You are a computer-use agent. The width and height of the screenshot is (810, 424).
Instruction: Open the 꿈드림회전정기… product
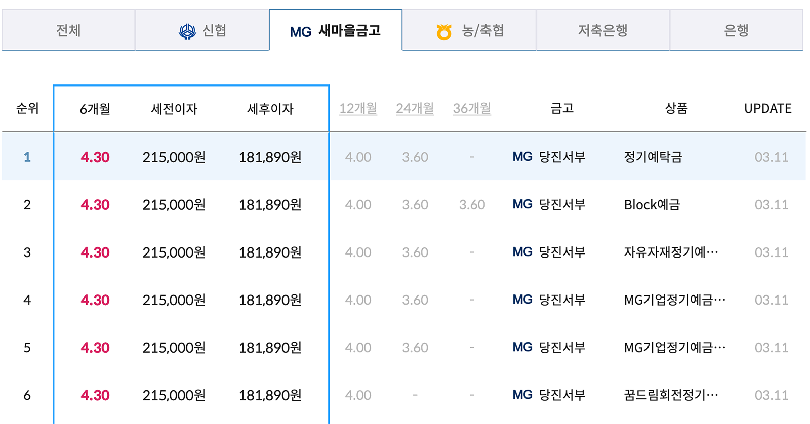click(x=671, y=395)
